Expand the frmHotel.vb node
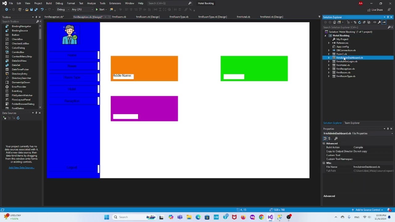 point(329,65)
